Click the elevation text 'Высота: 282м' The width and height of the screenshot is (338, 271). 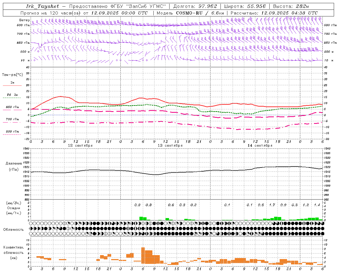pyautogui.click(x=291, y=6)
